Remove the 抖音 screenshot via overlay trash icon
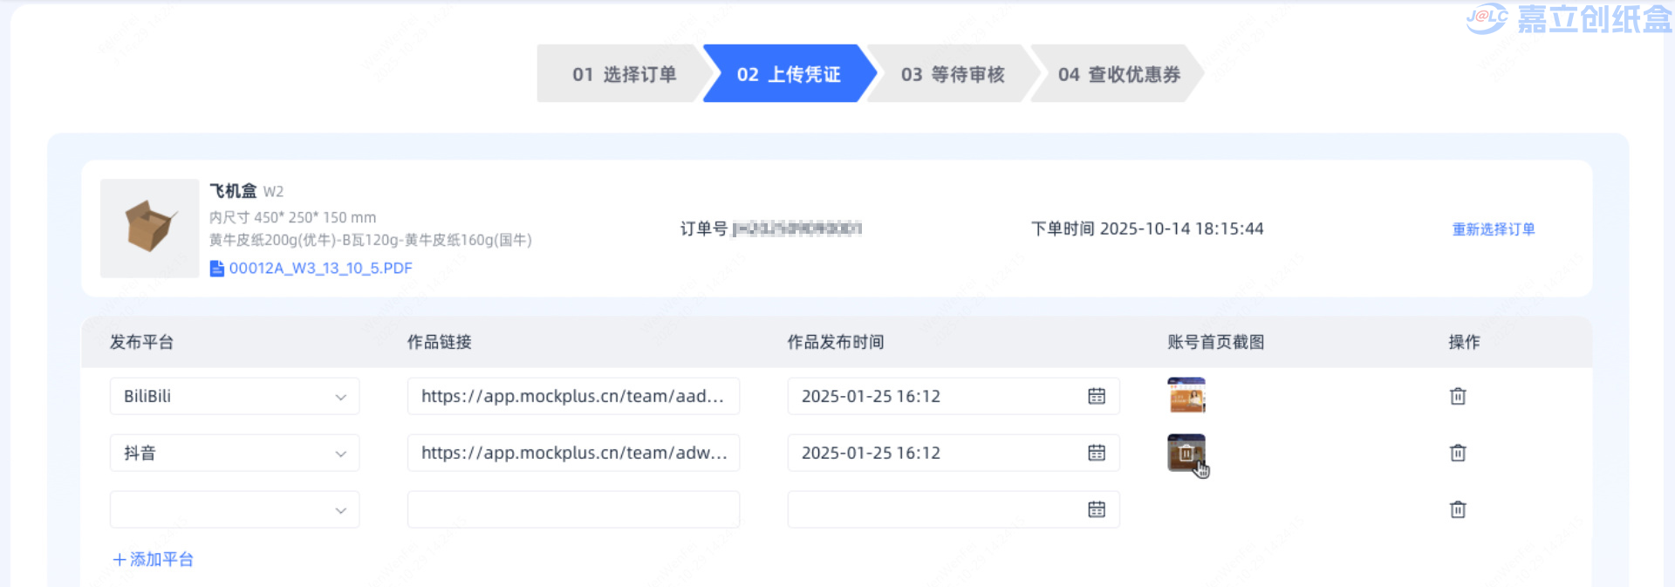This screenshot has height=587, width=1675. click(1186, 453)
